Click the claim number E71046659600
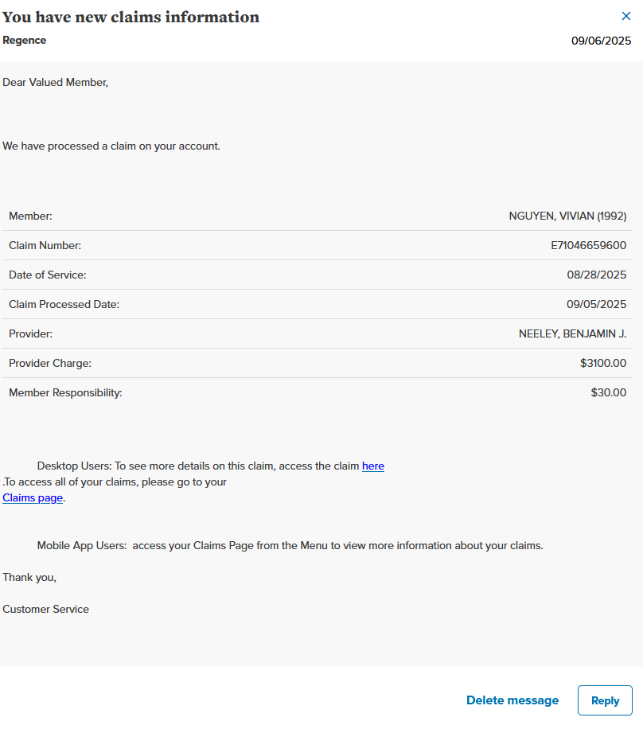 coord(588,245)
